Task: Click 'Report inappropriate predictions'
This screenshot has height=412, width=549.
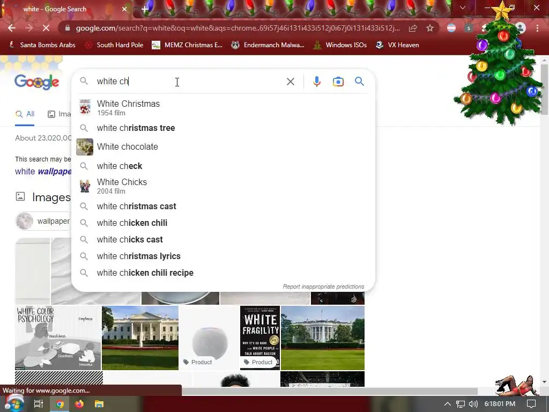Action: pyautogui.click(x=323, y=286)
